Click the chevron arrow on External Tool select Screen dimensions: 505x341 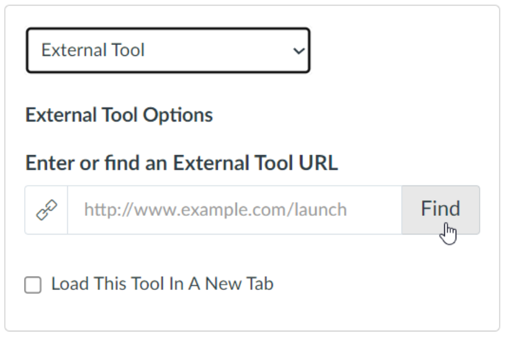(299, 51)
